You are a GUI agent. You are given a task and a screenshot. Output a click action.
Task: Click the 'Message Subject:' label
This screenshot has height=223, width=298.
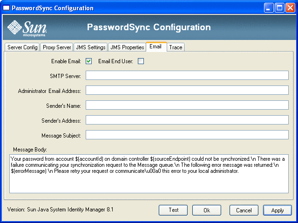pyautogui.click(x=61, y=136)
